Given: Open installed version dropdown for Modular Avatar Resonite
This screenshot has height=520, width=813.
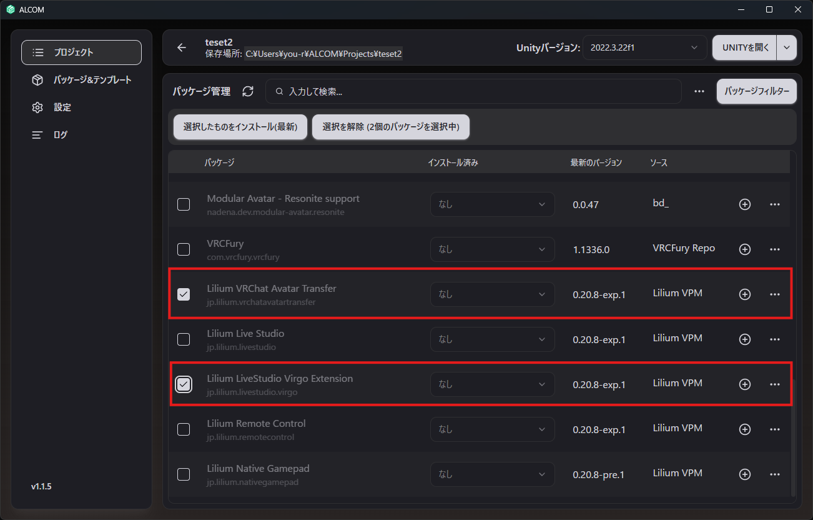Looking at the screenshot, I should (x=493, y=204).
